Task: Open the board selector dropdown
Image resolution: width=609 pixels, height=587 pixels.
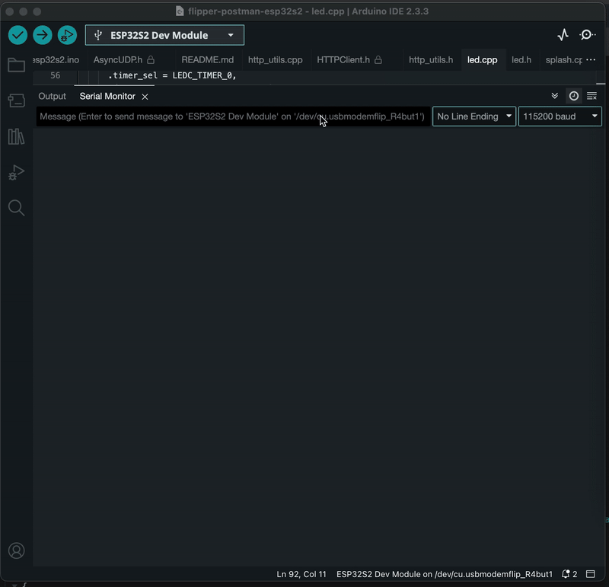Action: [x=164, y=35]
